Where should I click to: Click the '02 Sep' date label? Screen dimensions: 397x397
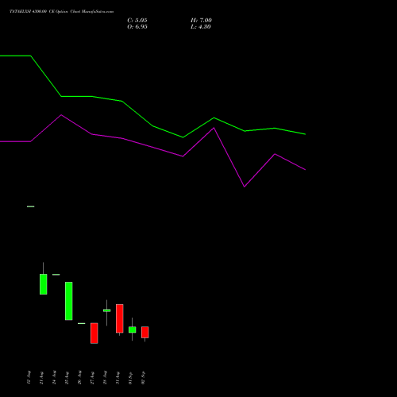tap(143, 378)
